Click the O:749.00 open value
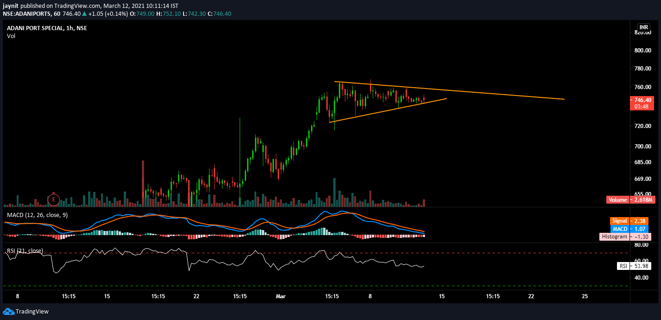This screenshot has height=320, width=661. pos(142,13)
